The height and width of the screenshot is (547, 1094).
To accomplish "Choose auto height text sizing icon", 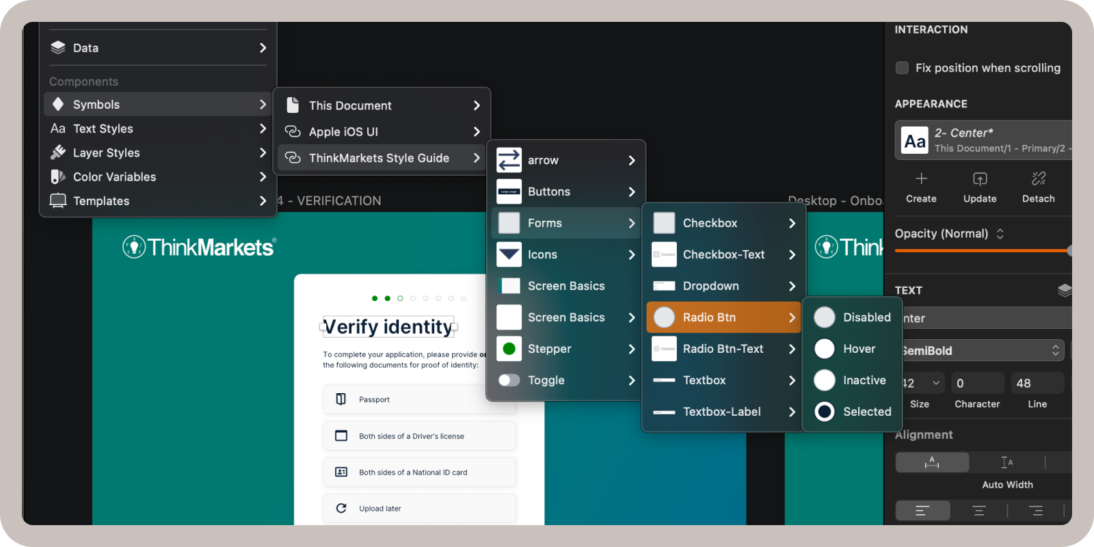I will point(1007,462).
